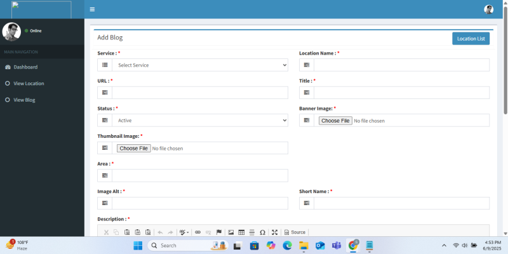Insert a link using the chain icon
The image size is (508, 254).
197,232
